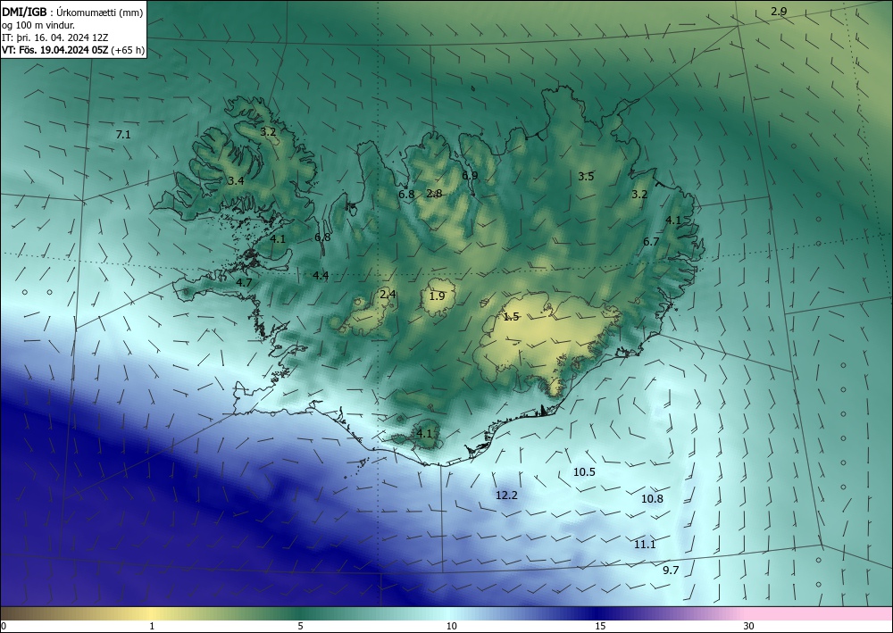Viewport: 893px width, 633px height.
Task: Click the 'IT: þri. 16. 04. 2024 12Z' line
Action: 54,37
